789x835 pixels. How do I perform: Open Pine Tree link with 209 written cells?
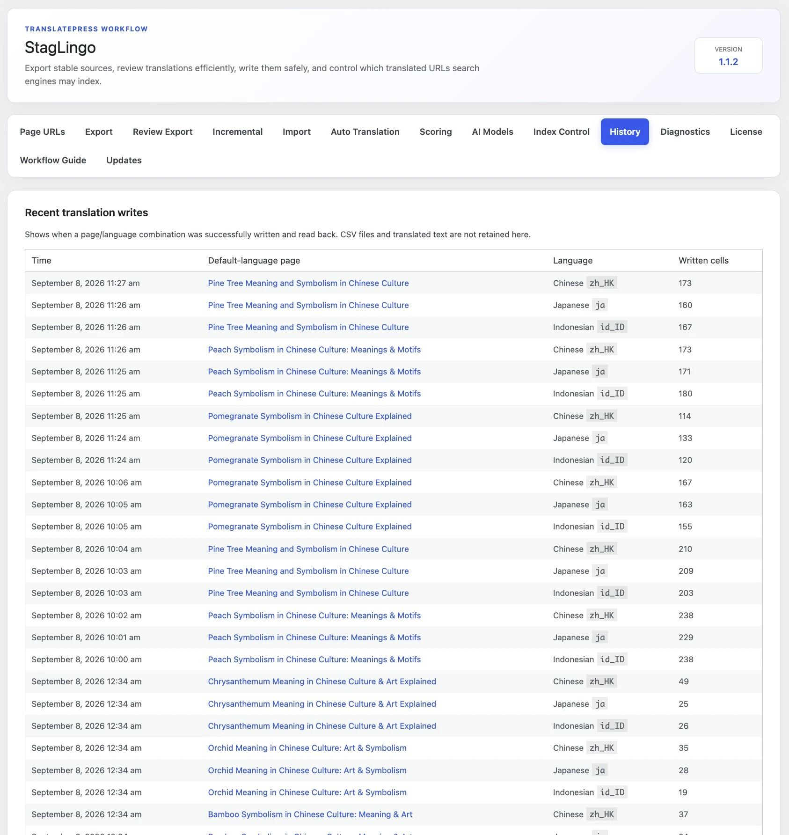tap(308, 571)
